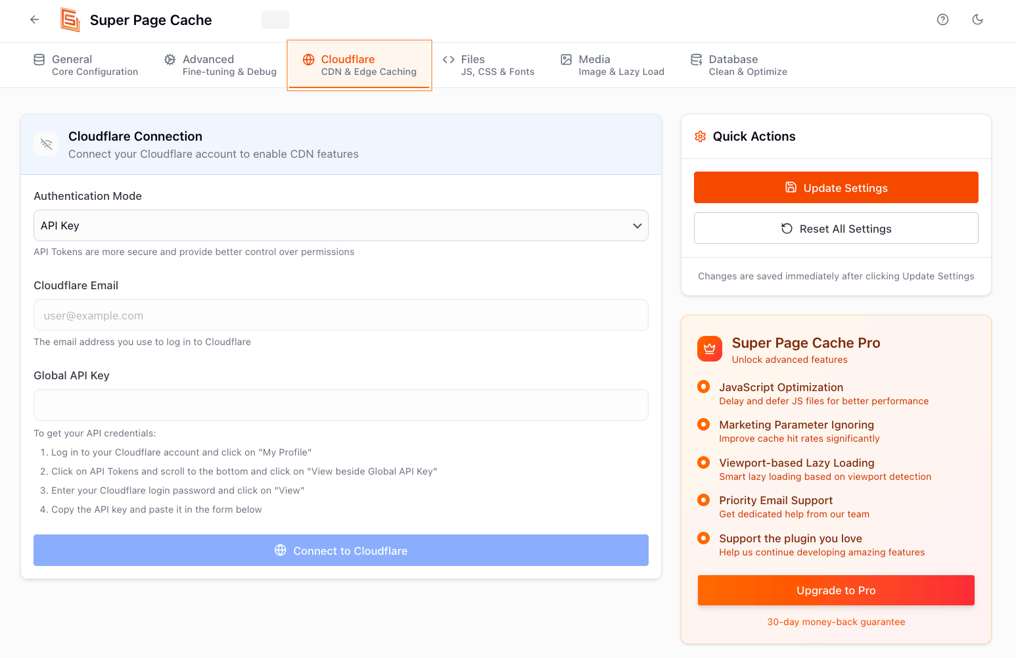Click the save icon on Update Settings
The width and height of the screenshot is (1016, 658).
(791, 187)
